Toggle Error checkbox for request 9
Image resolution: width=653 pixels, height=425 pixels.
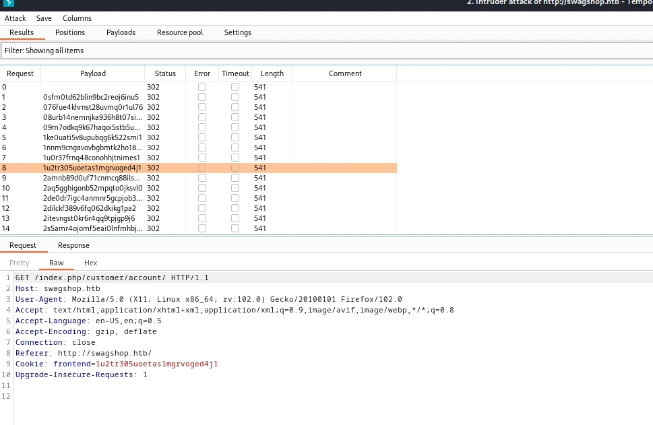point(202,178)
